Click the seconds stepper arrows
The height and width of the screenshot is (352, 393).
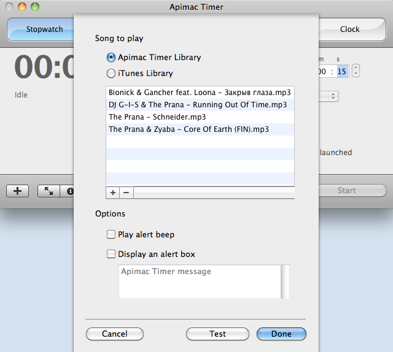coord(356,71)
